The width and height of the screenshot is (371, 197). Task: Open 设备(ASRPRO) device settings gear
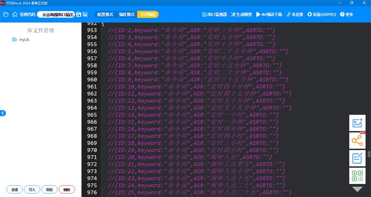[x=321, y=14]
